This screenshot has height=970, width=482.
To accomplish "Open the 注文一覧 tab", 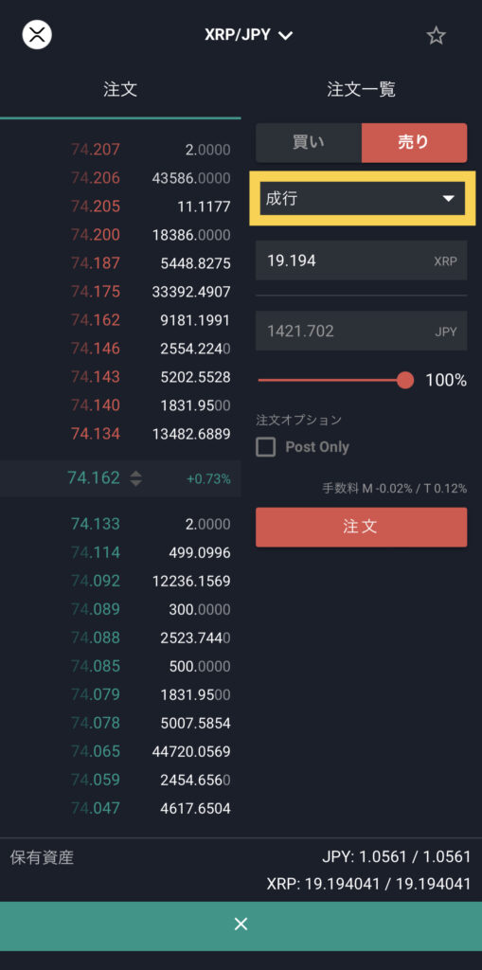I will pyautogui.click(x=362, y=90).
